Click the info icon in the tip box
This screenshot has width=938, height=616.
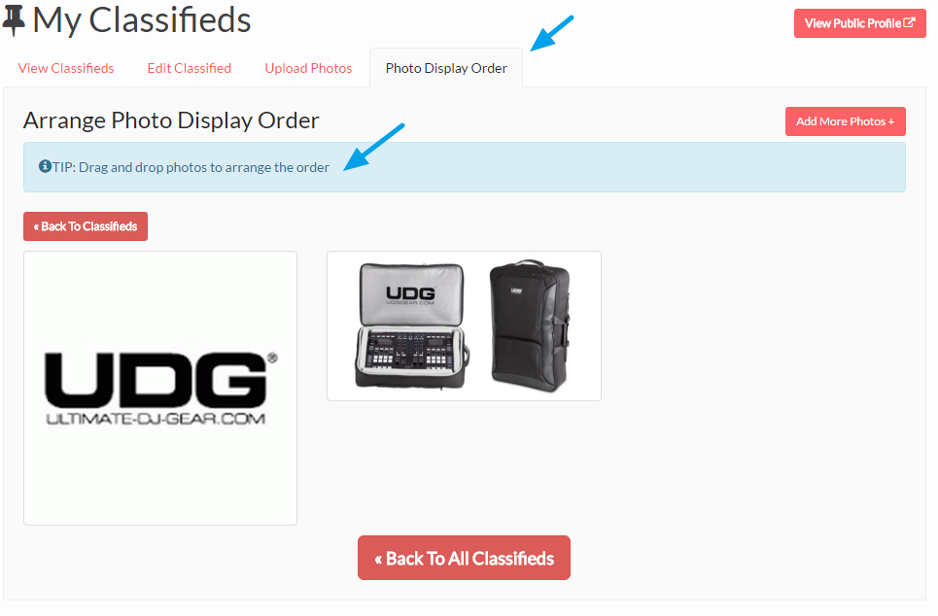(45, 166)
